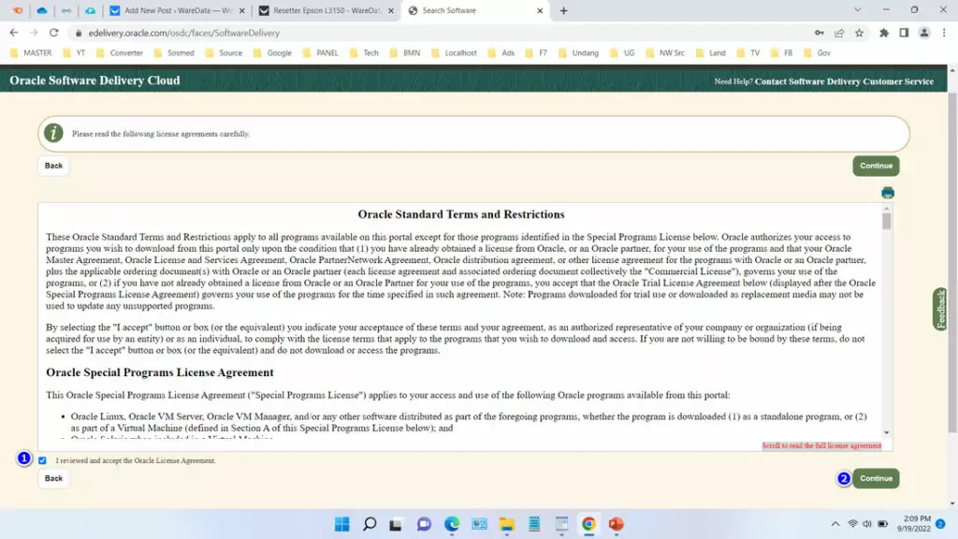Open Google Chrome from the taskbar
The height and width of the screenshot is (539, 958).
tap(588, 524)
